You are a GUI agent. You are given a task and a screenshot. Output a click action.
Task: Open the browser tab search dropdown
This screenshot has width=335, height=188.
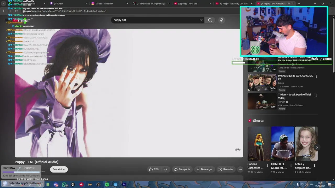pos(3,4)
